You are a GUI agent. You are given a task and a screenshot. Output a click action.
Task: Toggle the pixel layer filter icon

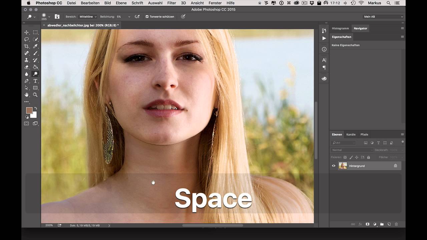pos(366,143)
